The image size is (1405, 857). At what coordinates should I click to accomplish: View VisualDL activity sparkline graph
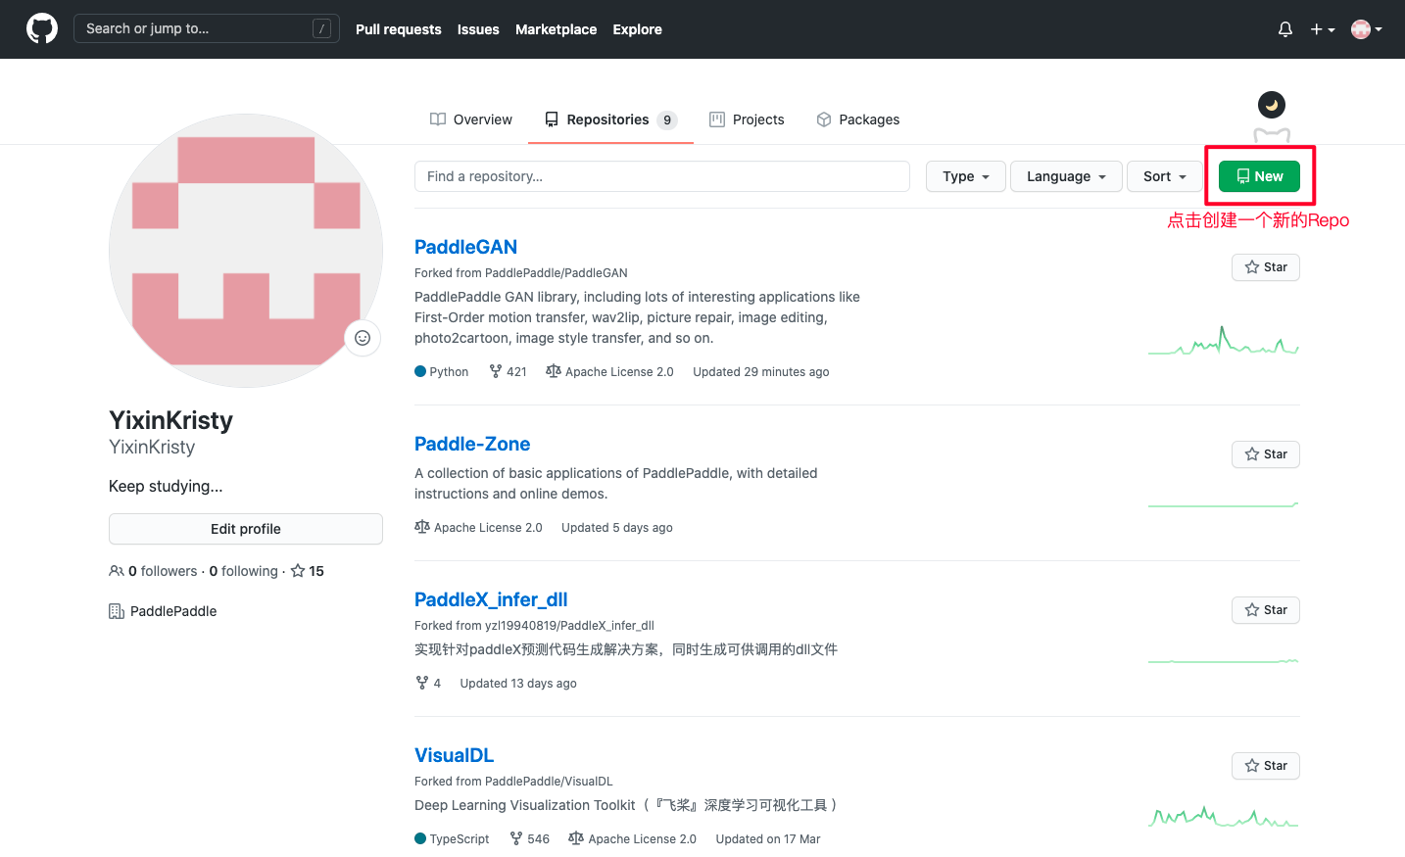[x=1224, y=817]
